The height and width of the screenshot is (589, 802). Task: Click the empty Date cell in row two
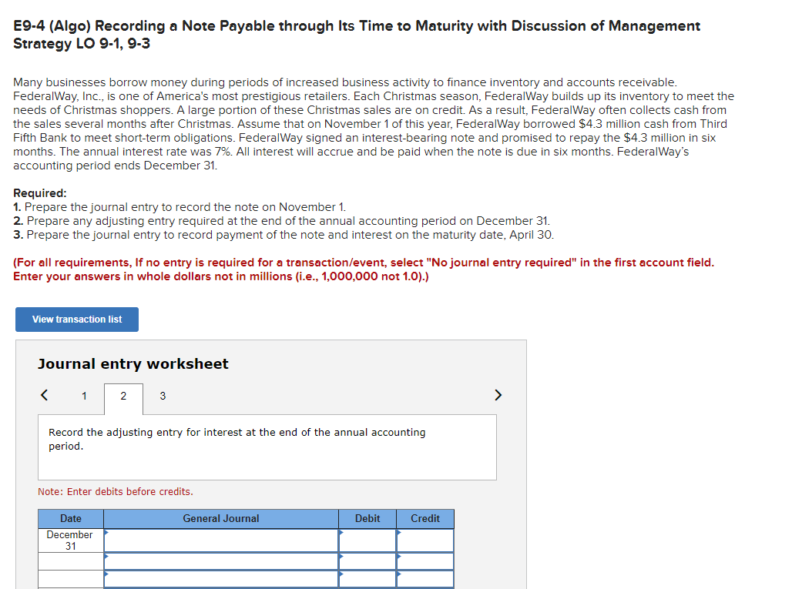click(x=70, y=561)
